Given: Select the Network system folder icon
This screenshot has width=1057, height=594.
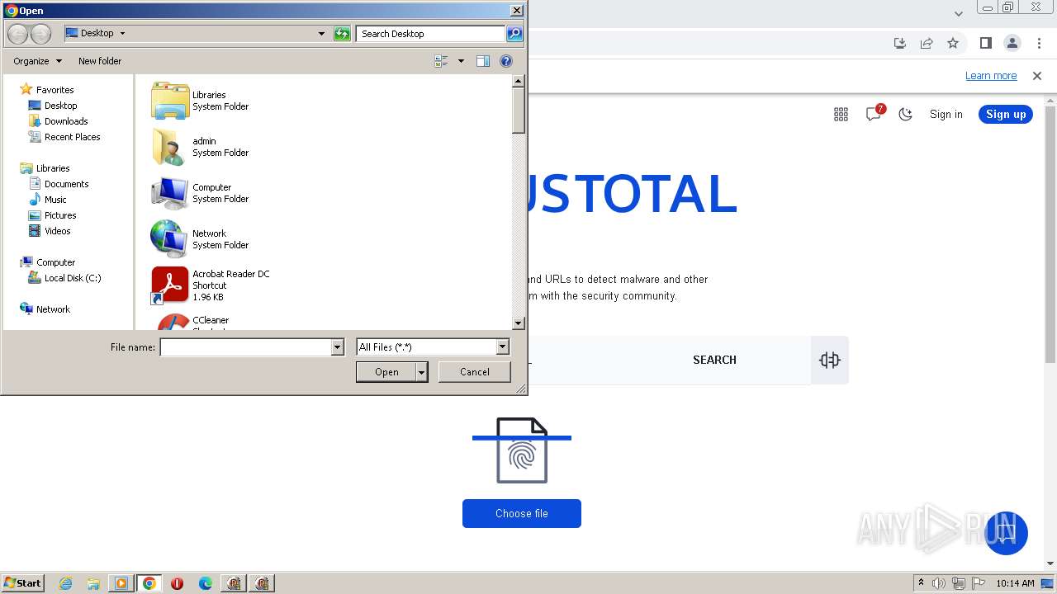Looking at the screenshot, I should 170,239.
